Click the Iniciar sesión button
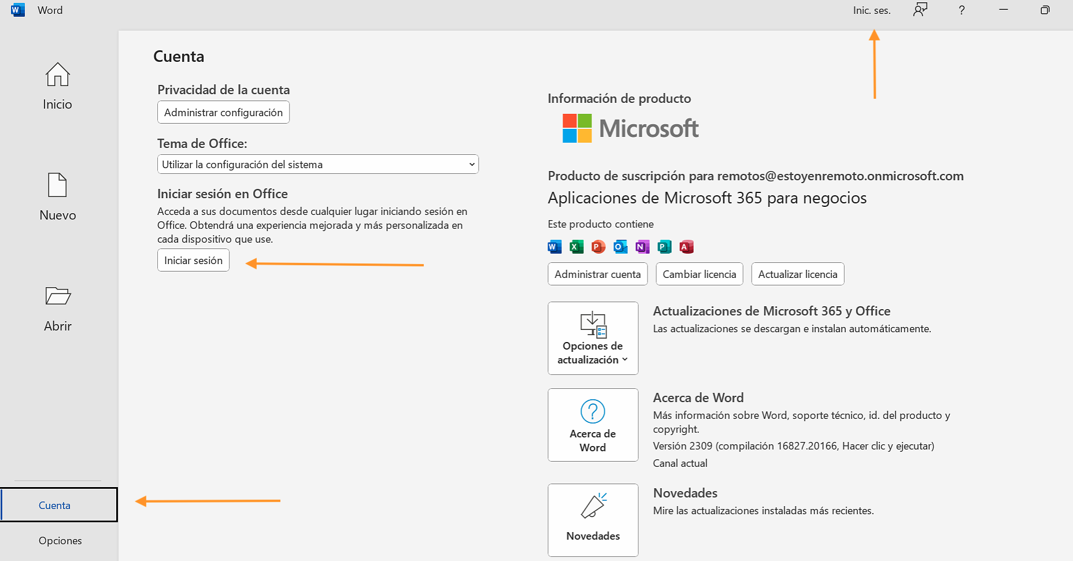Image resolution: width=1073 pixels, height=561 pixels. point(193,260)
